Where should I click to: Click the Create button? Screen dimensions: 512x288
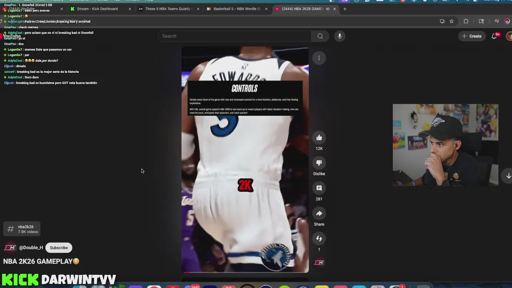(x=472, y=36)
